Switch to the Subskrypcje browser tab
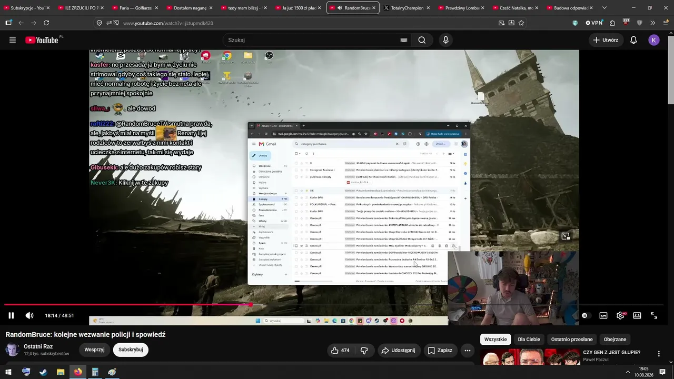This screenshot has width=674, height=379. [x=26, y=8]
